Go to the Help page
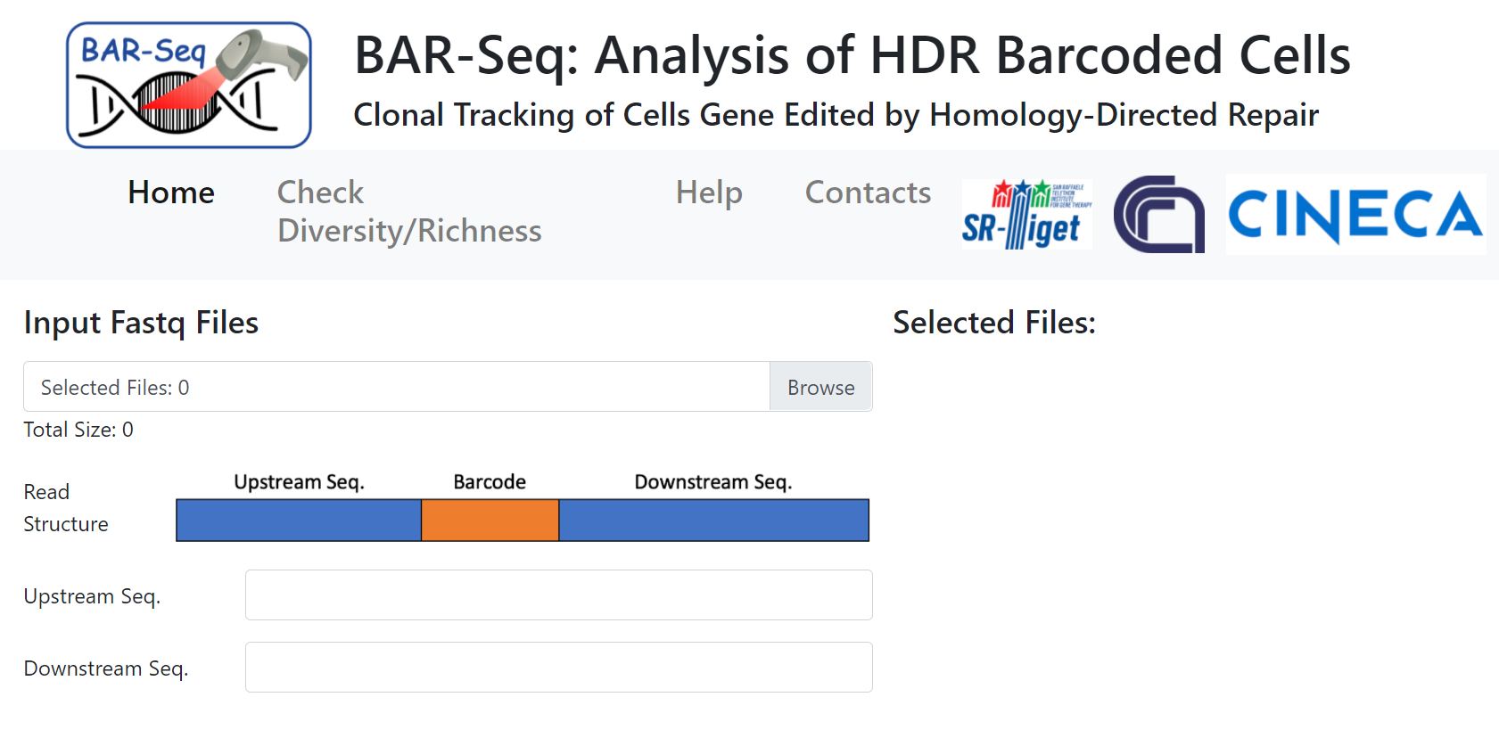Viewport: 1499px width, 738px height. pyautogui.click(x=708, y=193)
